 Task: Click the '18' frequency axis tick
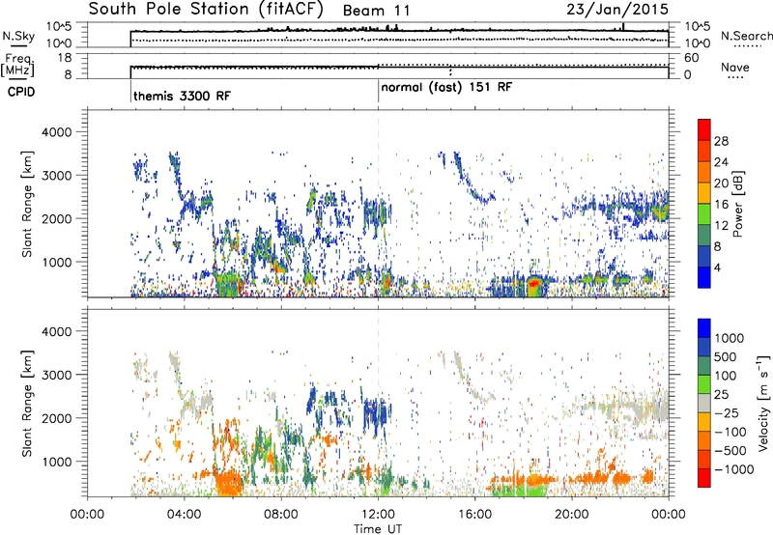pos(65,58)
